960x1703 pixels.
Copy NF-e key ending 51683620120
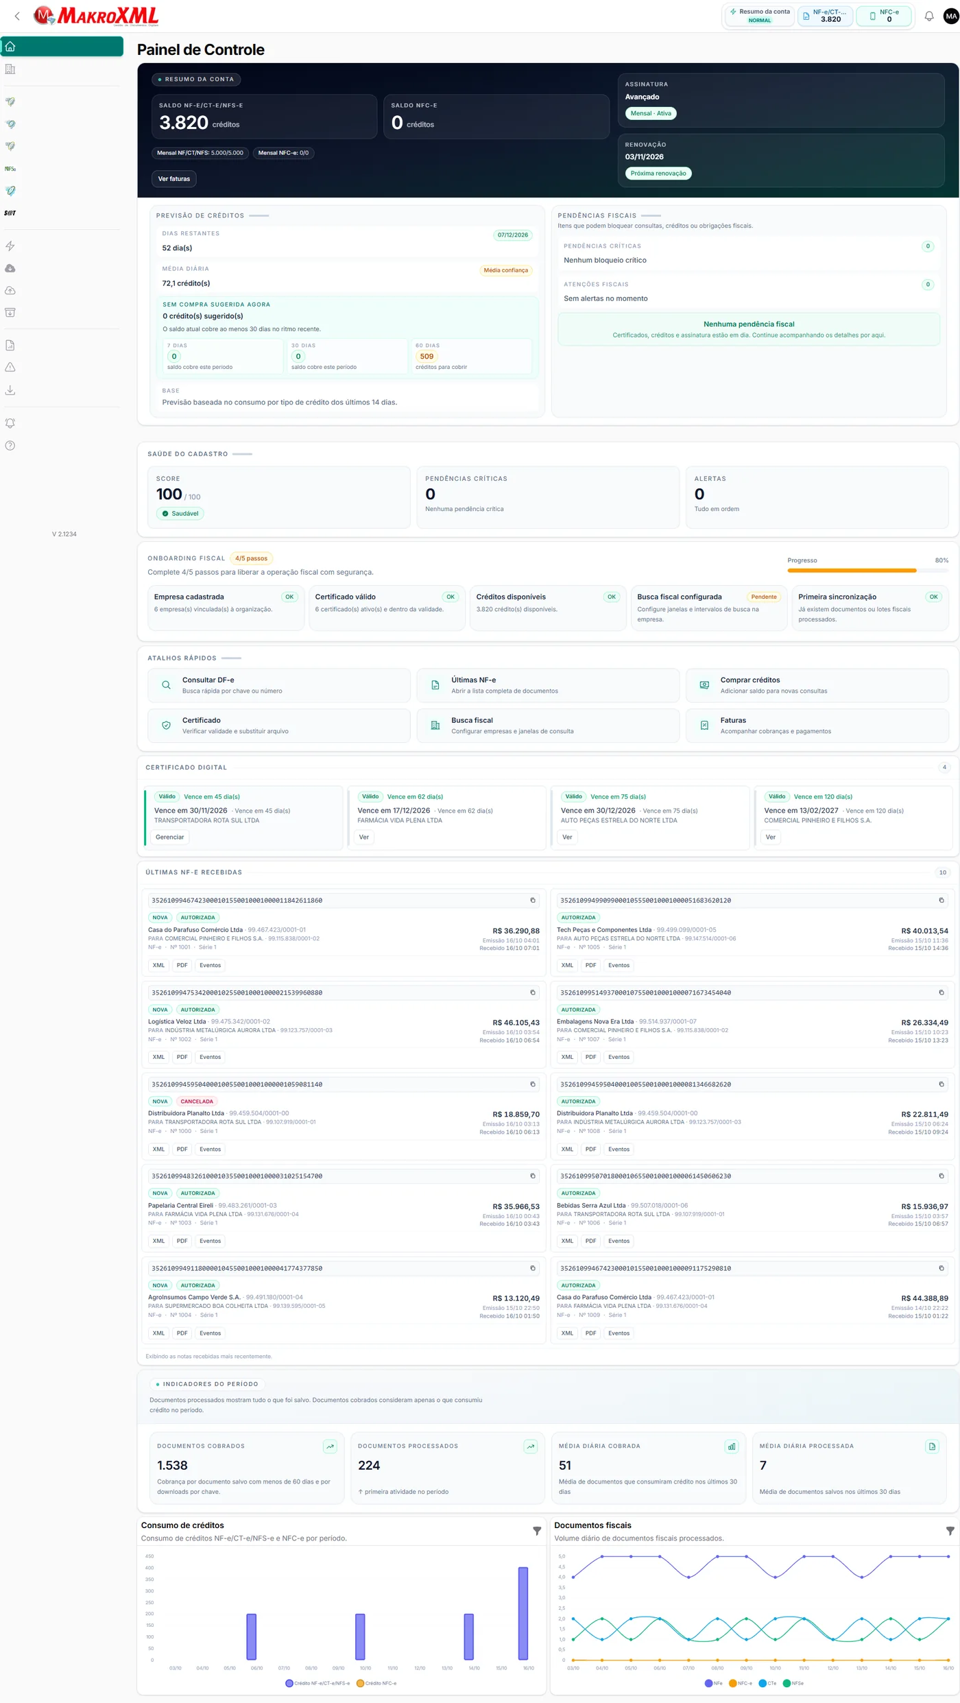[x=941, y=901]
